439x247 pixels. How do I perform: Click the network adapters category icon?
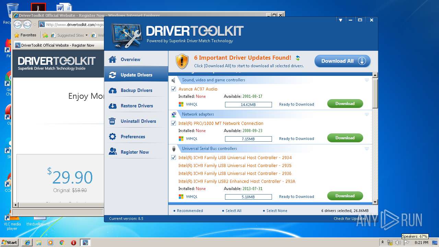[174, 114]
